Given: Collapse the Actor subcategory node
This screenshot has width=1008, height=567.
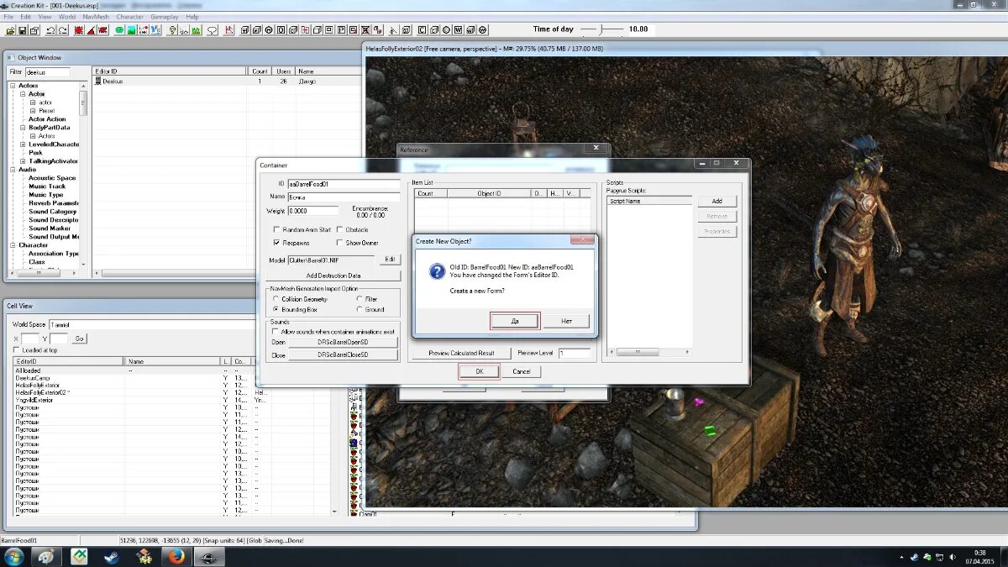Looking at the screenshot, I should pos(23,94).
